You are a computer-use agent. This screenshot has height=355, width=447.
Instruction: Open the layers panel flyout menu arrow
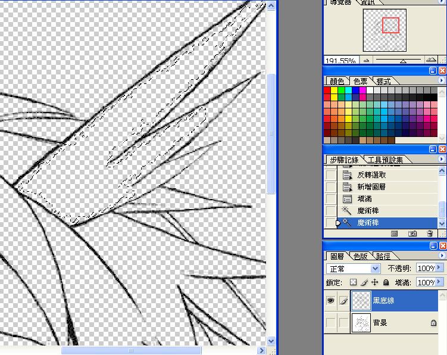tap(441, 256)
